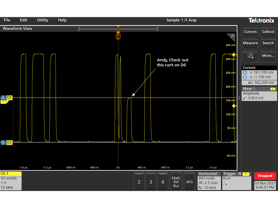Click the Callout button
The width and height of the screenshot is (278, 208).
(x=268, y=32)
